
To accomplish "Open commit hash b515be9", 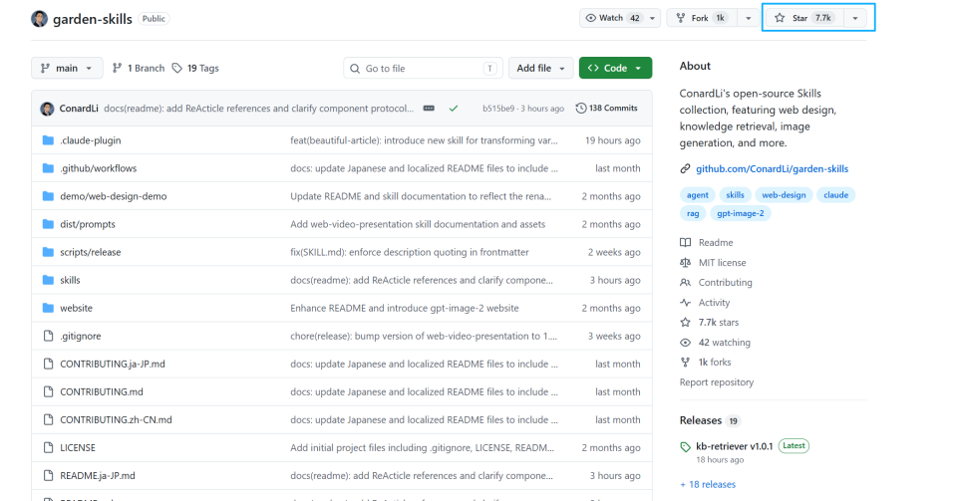I will 498,109.
